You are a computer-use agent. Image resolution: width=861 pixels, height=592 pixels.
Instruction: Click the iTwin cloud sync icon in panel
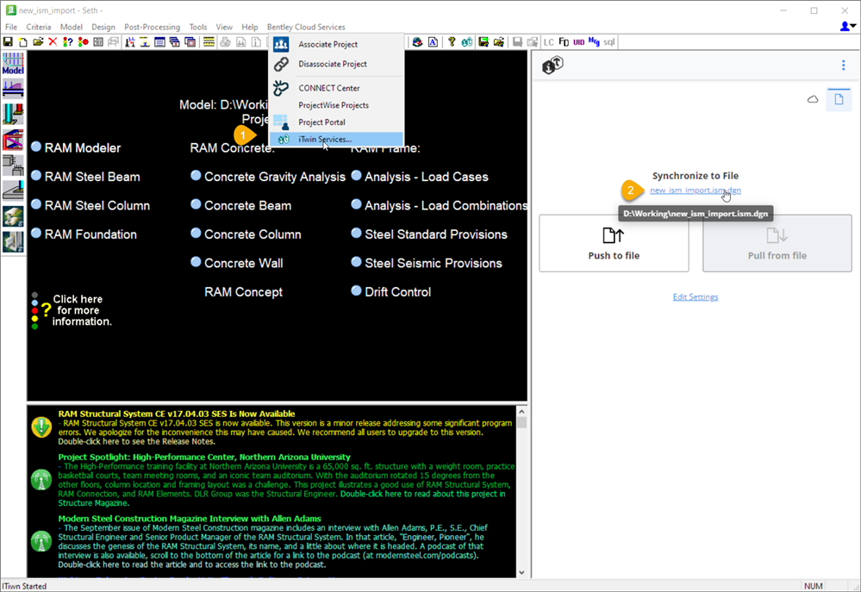[x=813, y=99]
